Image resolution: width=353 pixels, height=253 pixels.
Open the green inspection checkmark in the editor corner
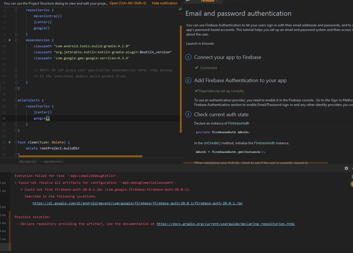tap(180, 9)
